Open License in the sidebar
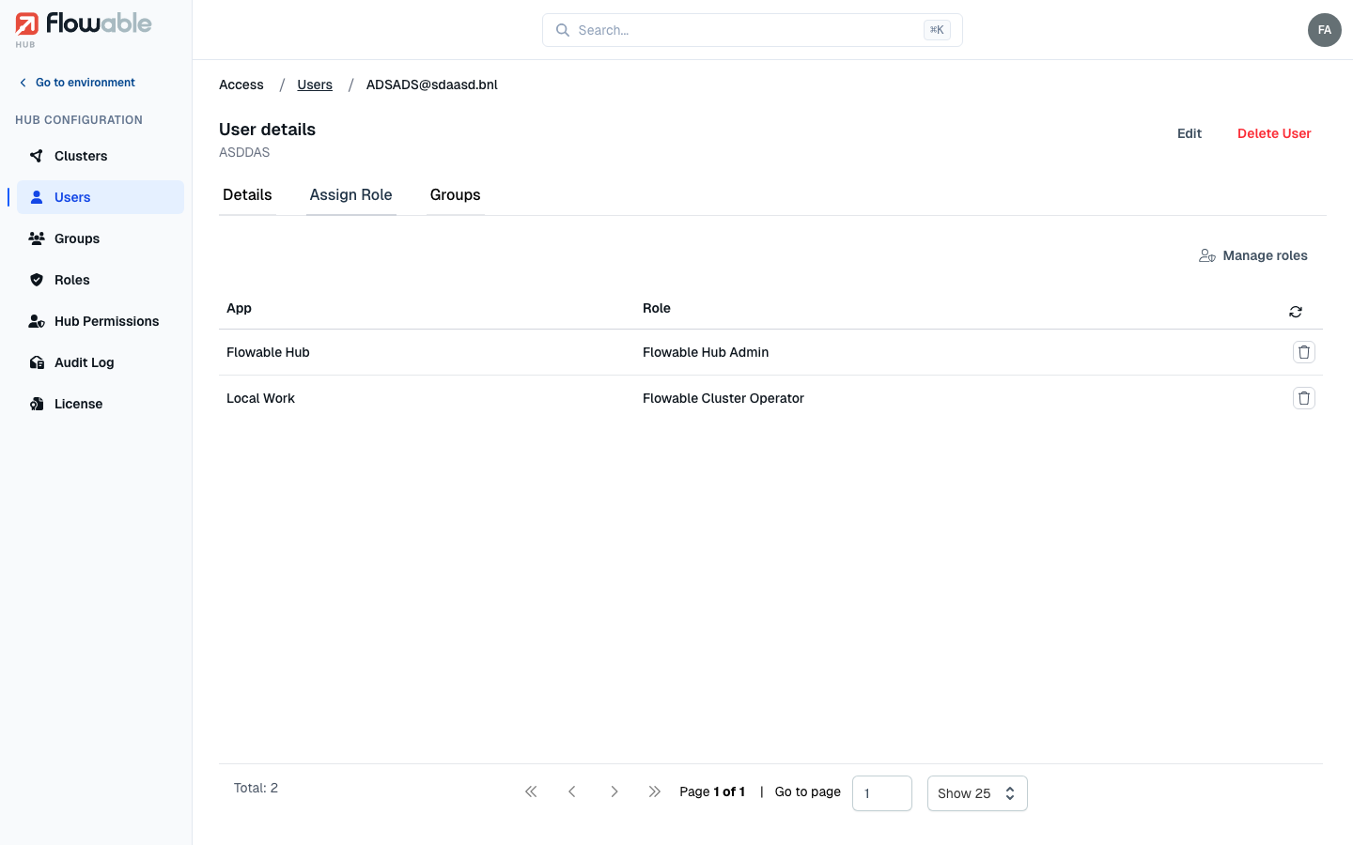Viewport: 1353px width, 845px height. [x=101, y=404]
